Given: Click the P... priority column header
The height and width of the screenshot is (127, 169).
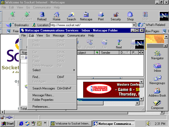Looking at the screenshot, I should point(134,53).
